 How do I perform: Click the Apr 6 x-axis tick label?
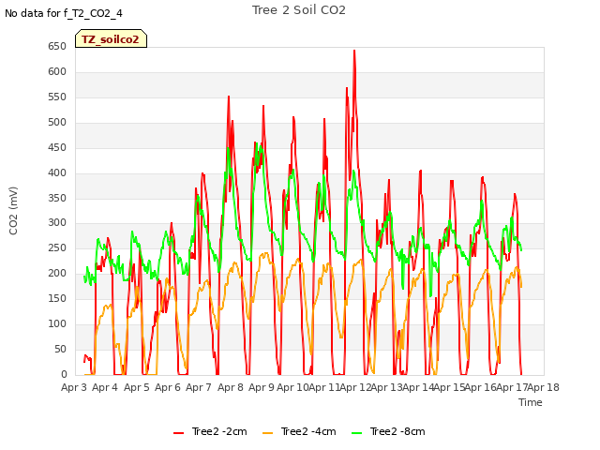(168, 387)
